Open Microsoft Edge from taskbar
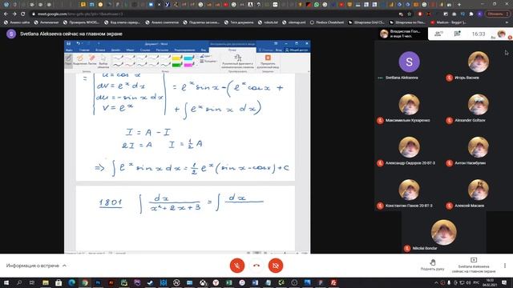 pos(71,282)
